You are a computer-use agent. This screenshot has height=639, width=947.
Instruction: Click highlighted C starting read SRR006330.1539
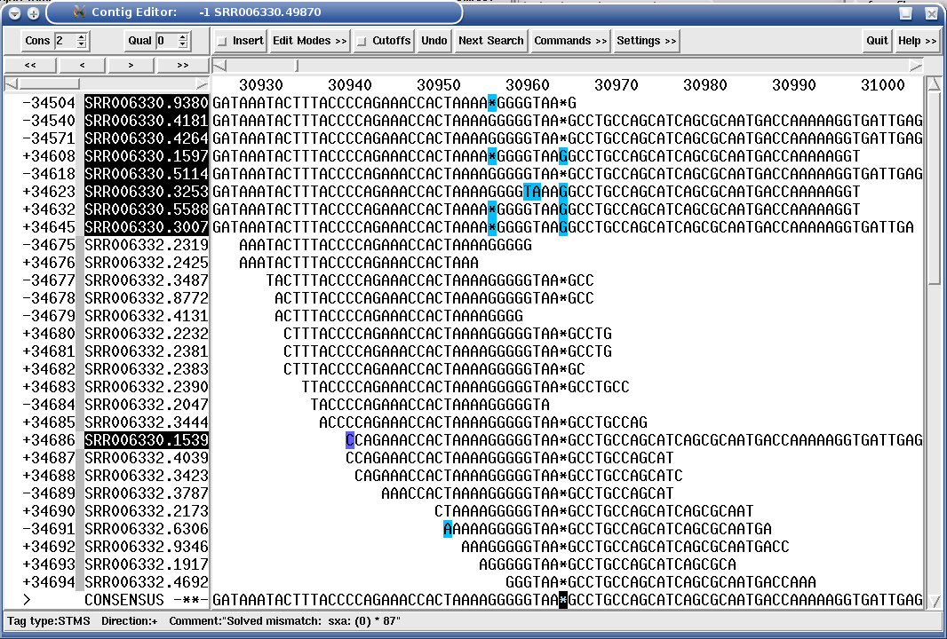coord(350,440)
